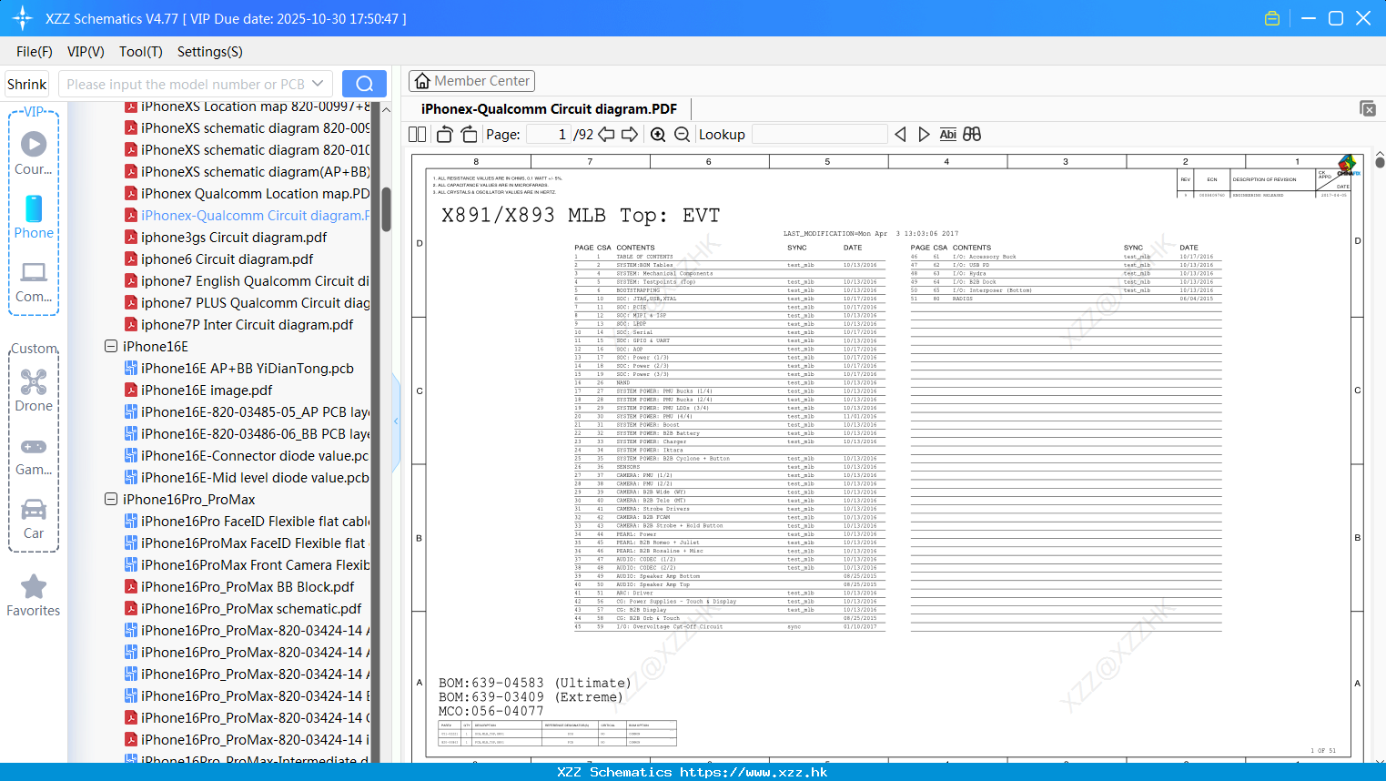Screen dimensions: 1386x781
Task: Click the model number search field
Action: 185,84
